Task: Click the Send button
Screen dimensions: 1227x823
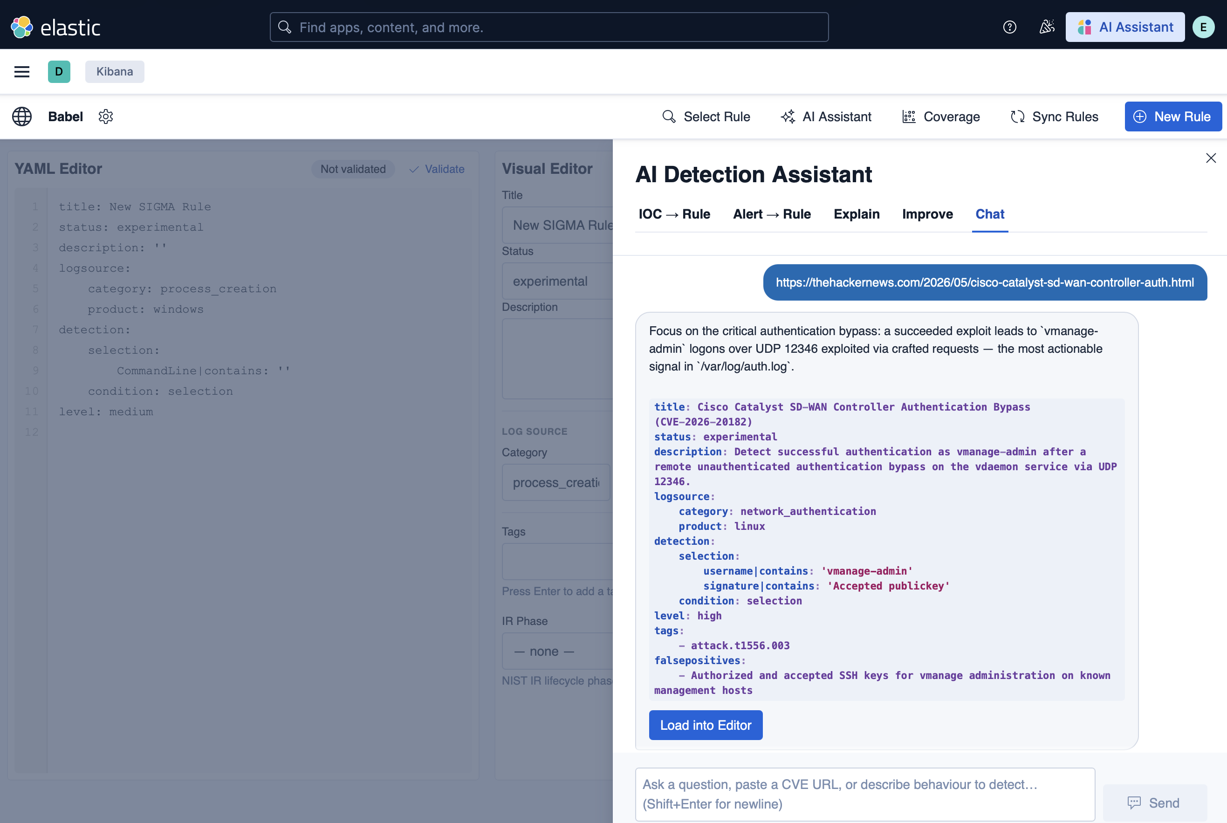Action: [1154, 802]
